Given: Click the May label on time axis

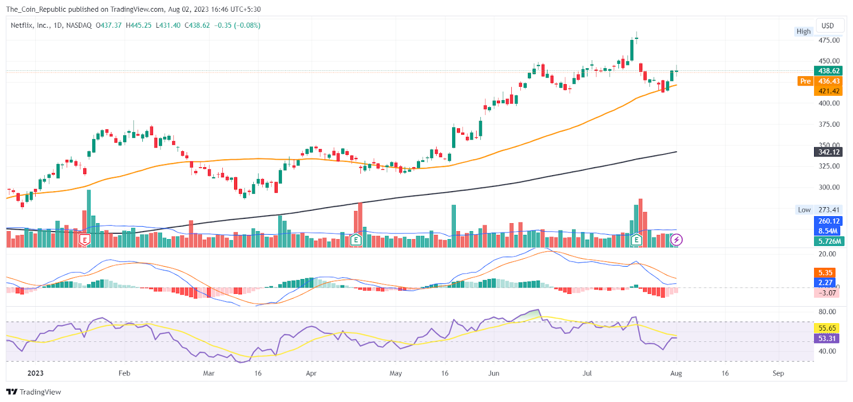Looking at the screenshot, I should [x=396, y=373].
